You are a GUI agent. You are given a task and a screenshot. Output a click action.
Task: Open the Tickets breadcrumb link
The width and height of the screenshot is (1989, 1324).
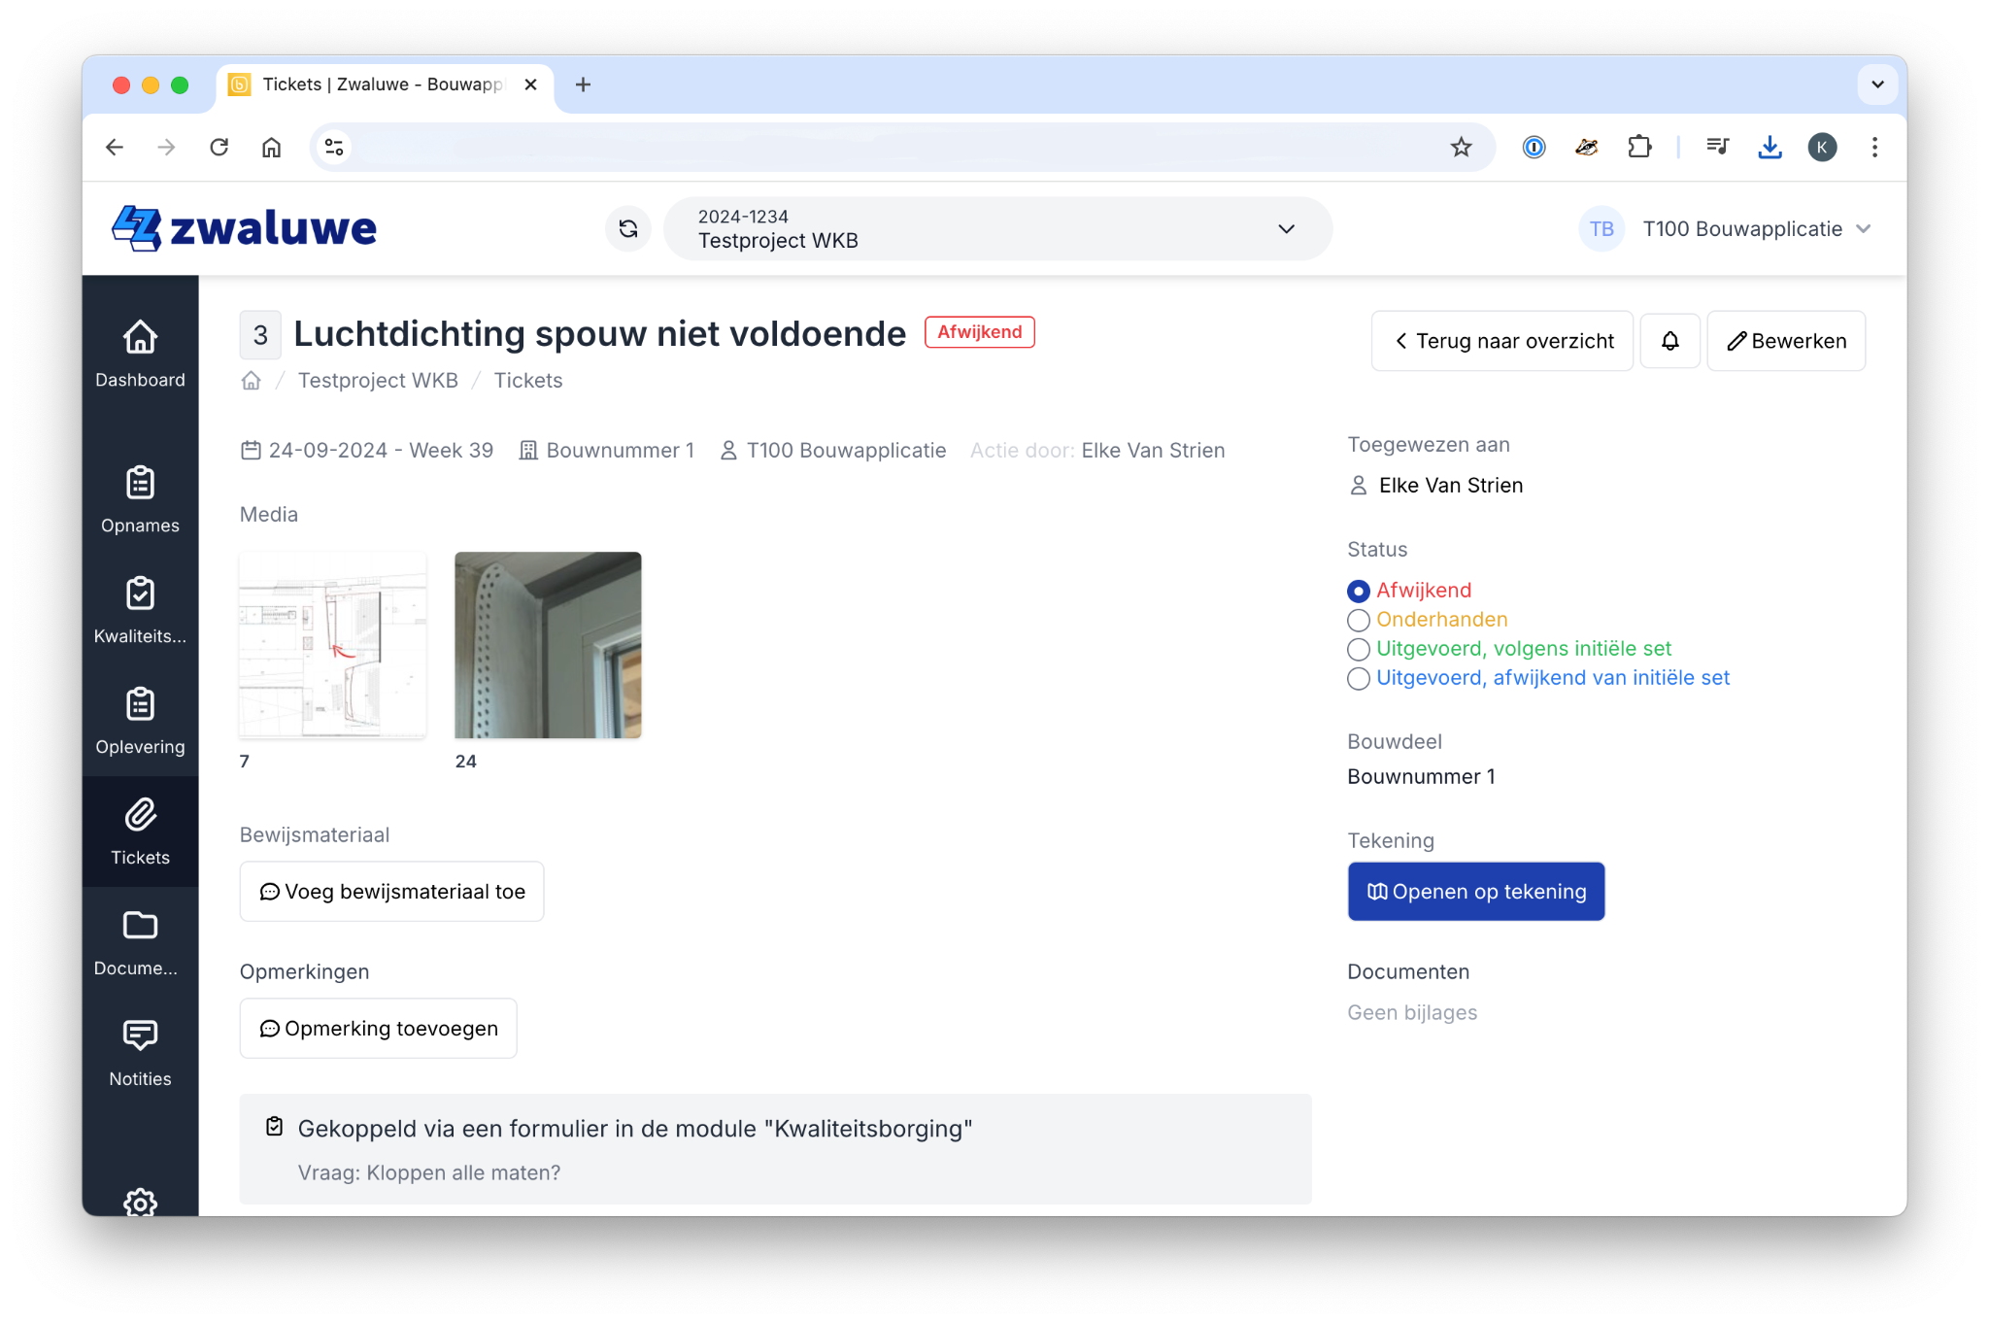(528, 381)
